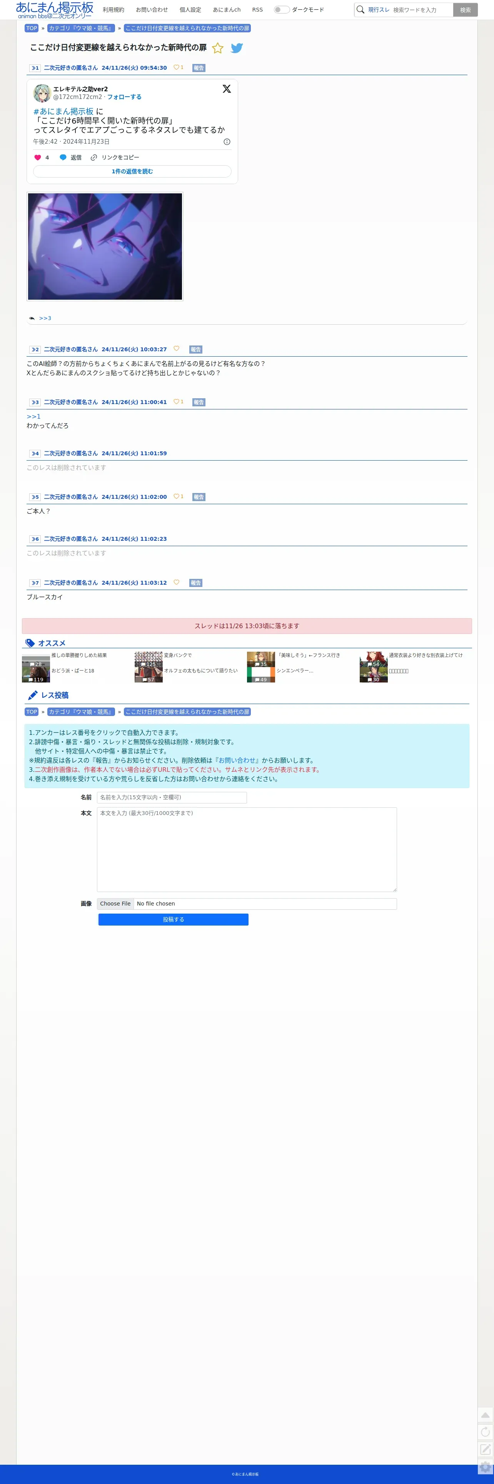Open あにまんch in the top menu
The height and width of the screenshot is (1484, 494).
point(227,10)
